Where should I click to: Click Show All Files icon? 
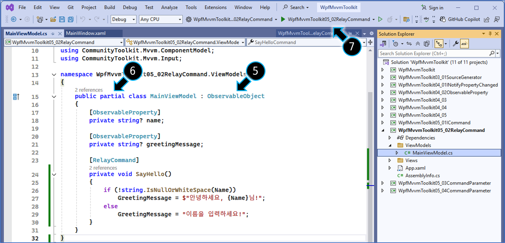(426, 44)
